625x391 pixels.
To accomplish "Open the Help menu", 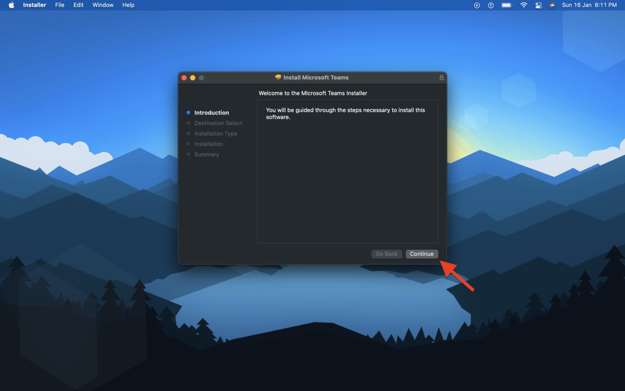I will [x=128, y=5].
